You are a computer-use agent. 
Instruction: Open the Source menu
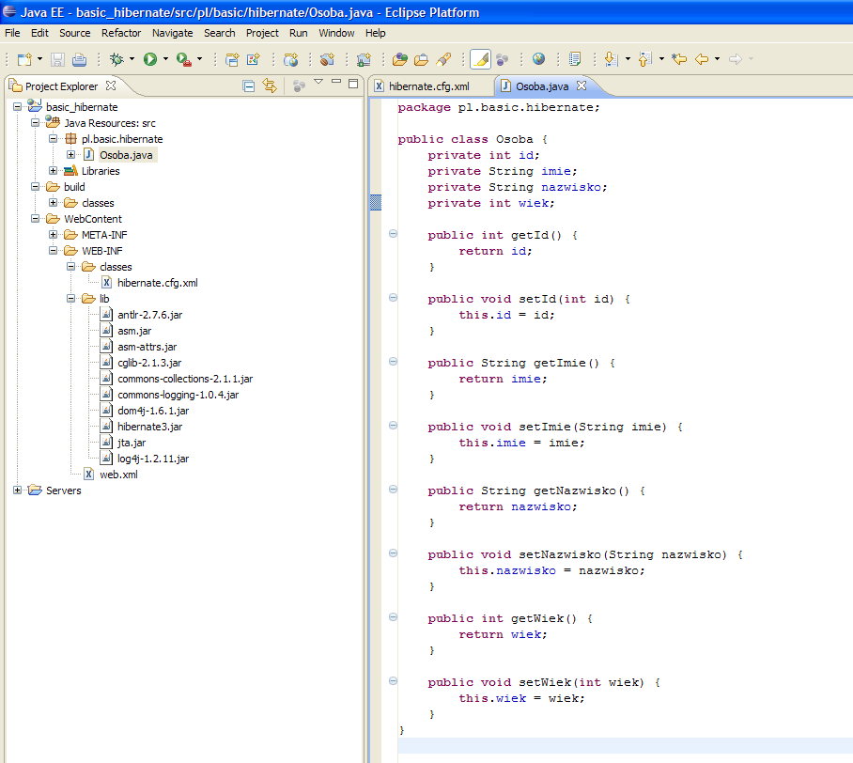[x=75, y=33]
